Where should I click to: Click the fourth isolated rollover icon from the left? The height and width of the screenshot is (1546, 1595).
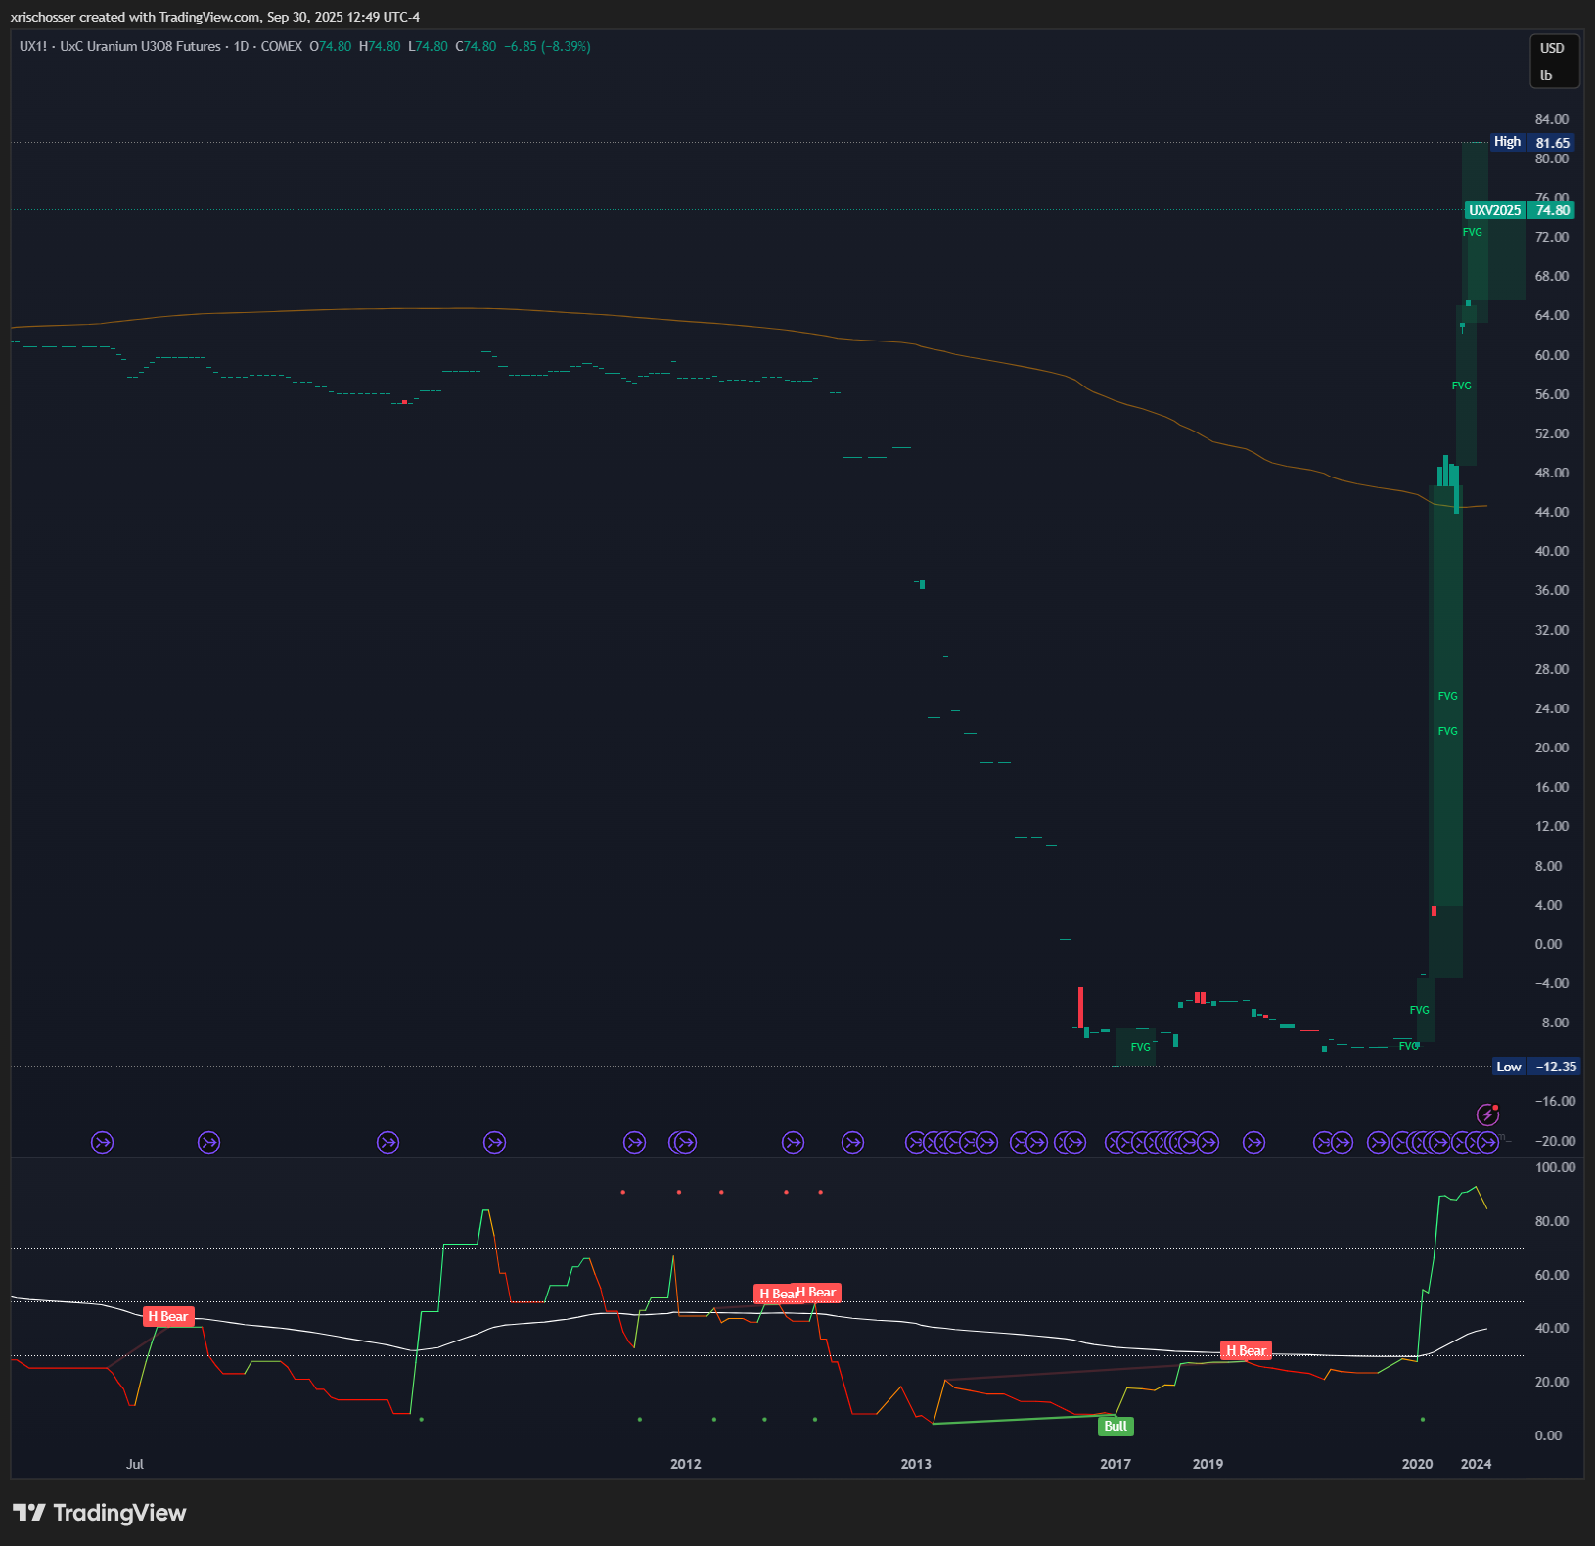(x=495, y=1142)
